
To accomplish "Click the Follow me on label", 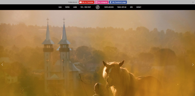I will [x=73, y=2].
